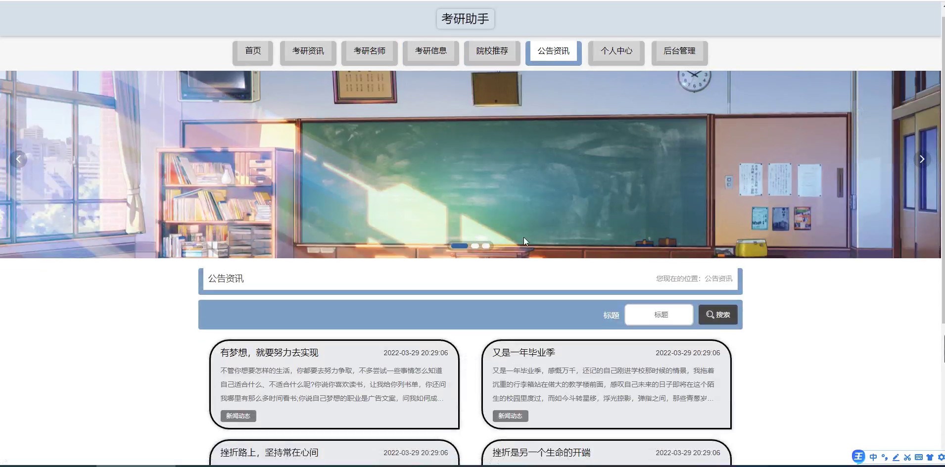Click date 2022-03-29 20:29:06 of 又是一年毕业季

[x=688, y=353]
